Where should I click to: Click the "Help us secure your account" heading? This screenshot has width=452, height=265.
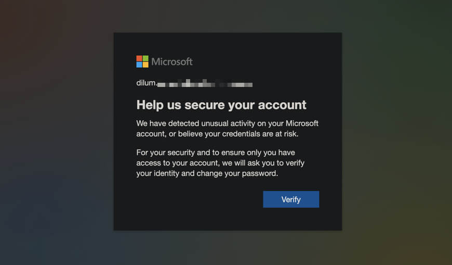tap(221, 105)
